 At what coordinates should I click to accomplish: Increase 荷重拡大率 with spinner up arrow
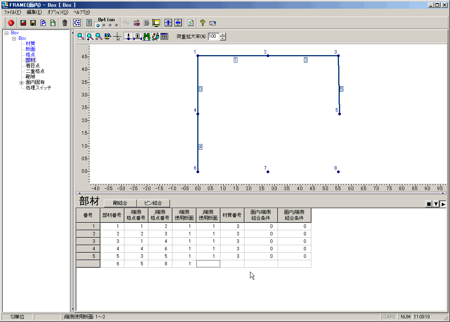(223, 35)
